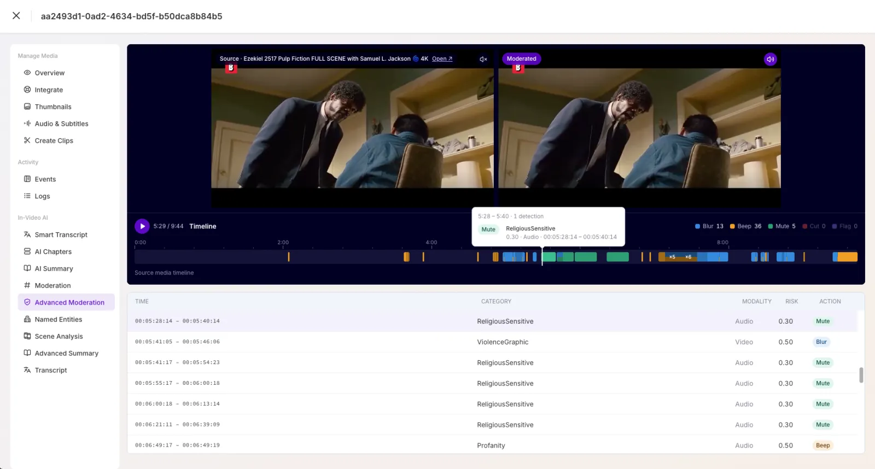Click the Moderated badge on right video
875x469 pixels.
tap(521, 58)
